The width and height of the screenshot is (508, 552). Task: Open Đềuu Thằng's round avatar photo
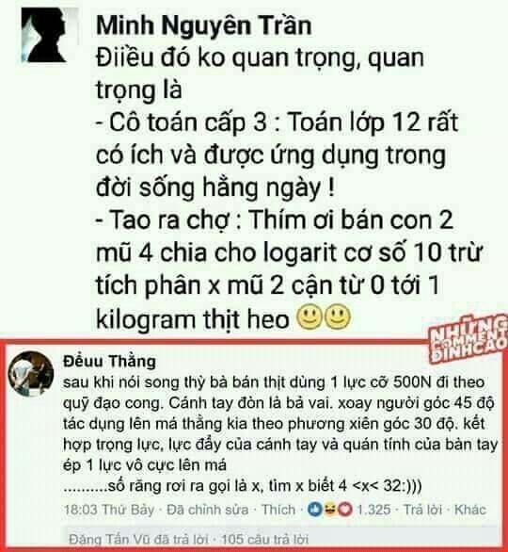click(x=31, y=374)
